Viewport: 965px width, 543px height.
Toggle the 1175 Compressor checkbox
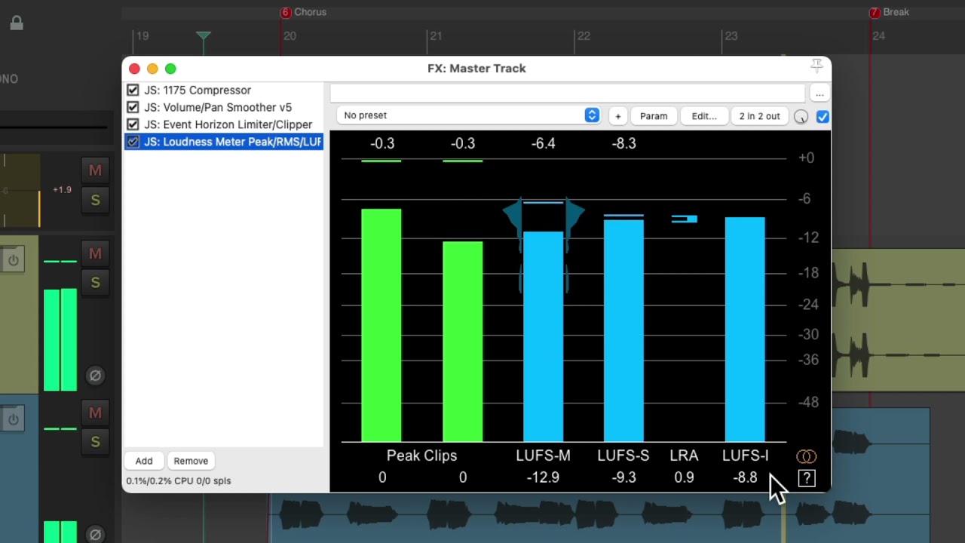[133, 90]
